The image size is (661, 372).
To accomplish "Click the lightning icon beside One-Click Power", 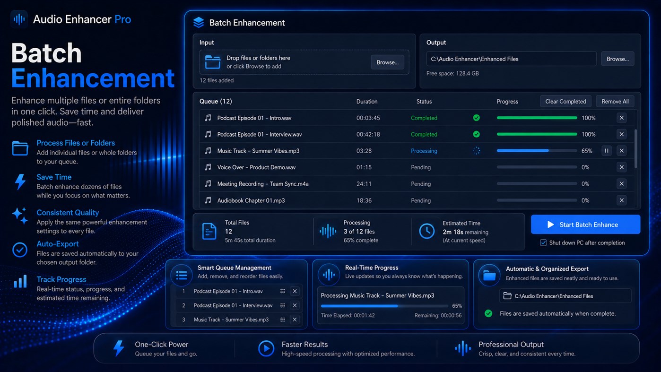I will [x=119, y=348].
